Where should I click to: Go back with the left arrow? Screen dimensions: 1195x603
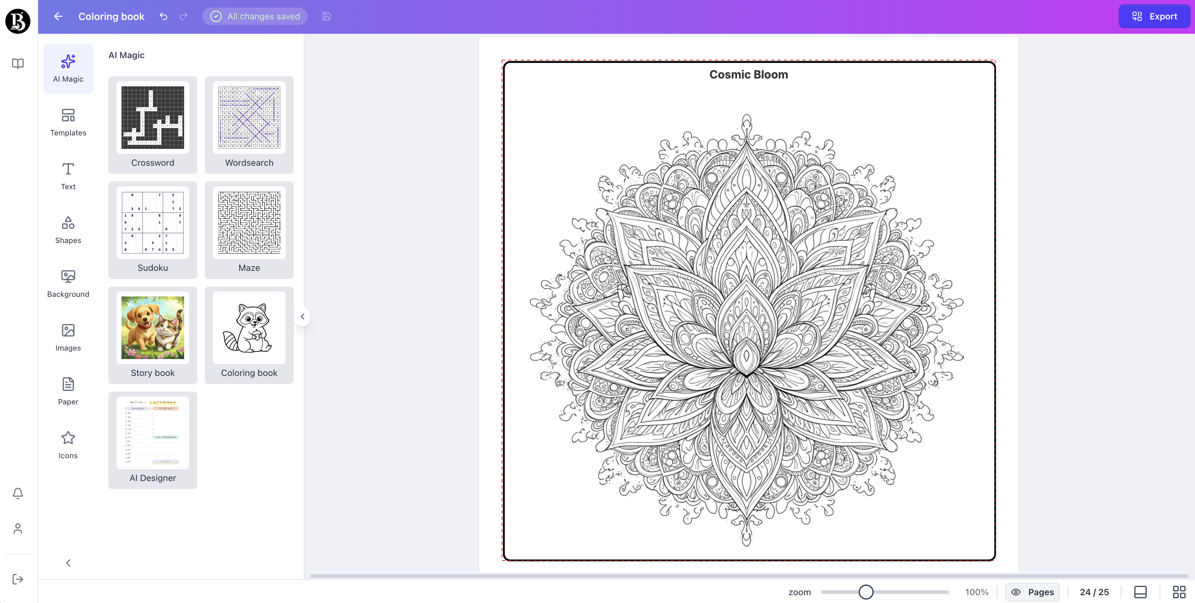[58, 17]
